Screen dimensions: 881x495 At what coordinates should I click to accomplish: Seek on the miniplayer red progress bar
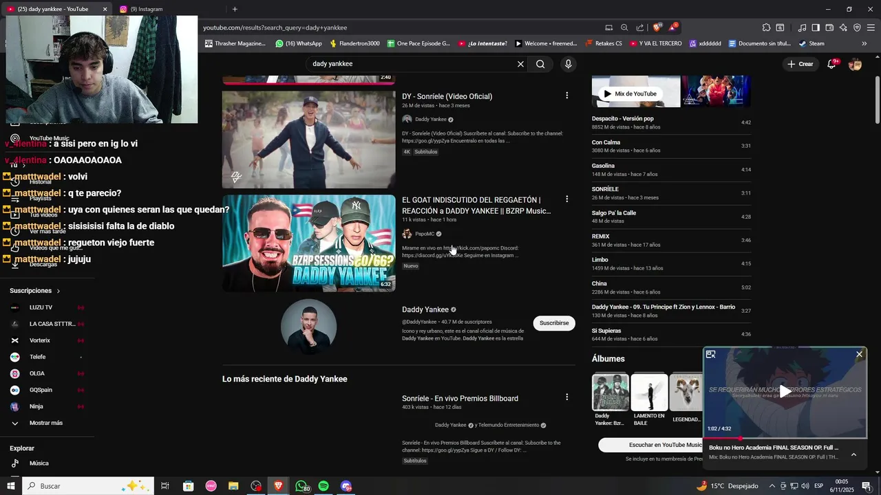tap(785, 438)
